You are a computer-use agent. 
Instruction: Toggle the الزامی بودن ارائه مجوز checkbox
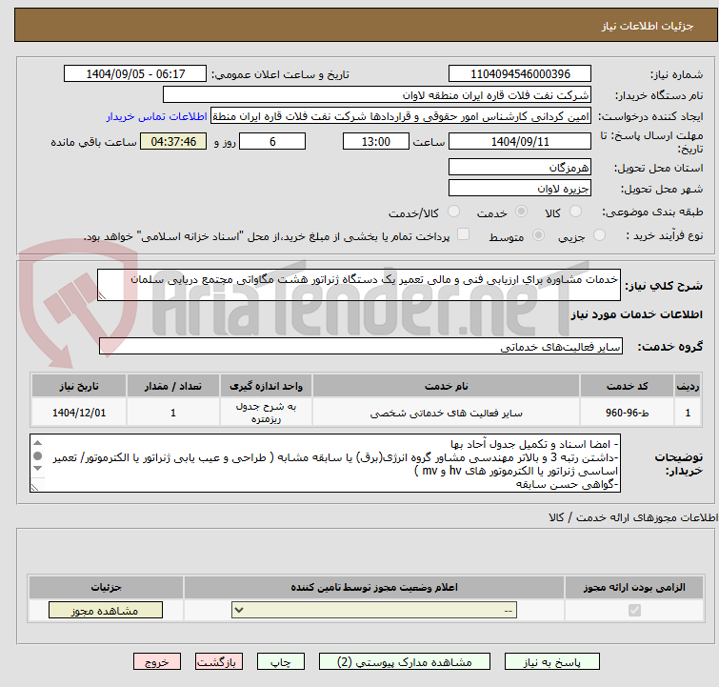click(634, 611)
